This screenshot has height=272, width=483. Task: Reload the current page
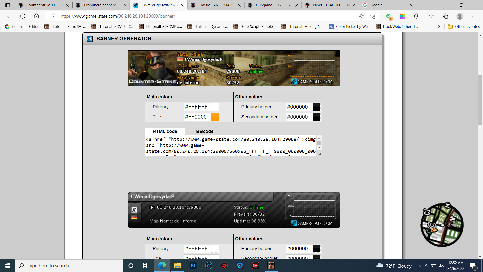click(23, 16)
